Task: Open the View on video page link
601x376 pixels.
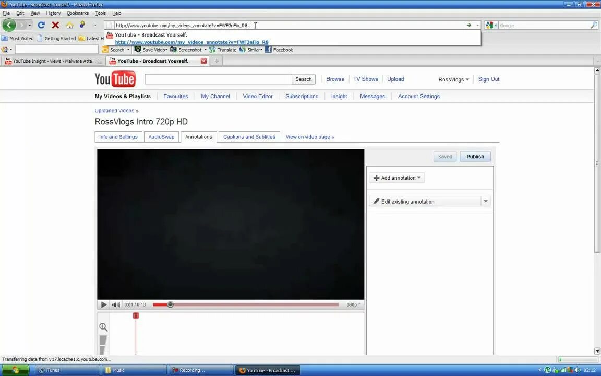Action: point(309,136)
